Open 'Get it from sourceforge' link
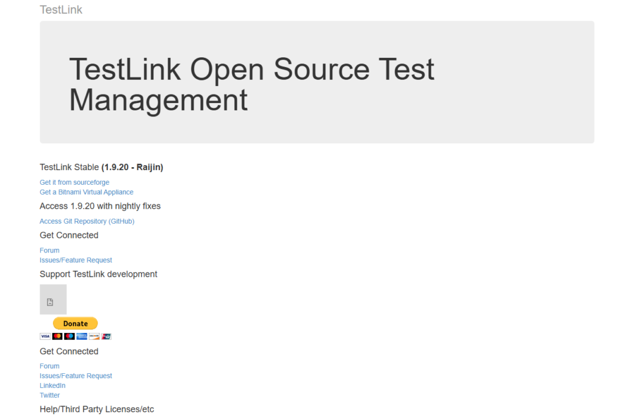The height and width of the screenshot is (419, 625). tap(74, 182)
